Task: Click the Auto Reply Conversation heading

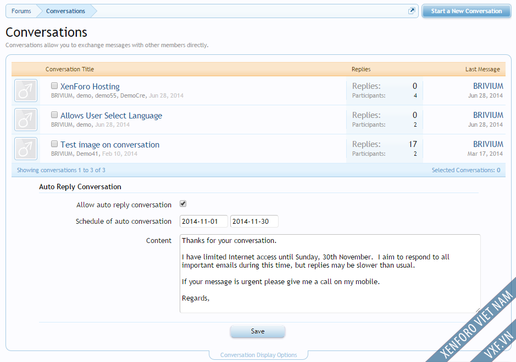Action: [x=80, y=186]
